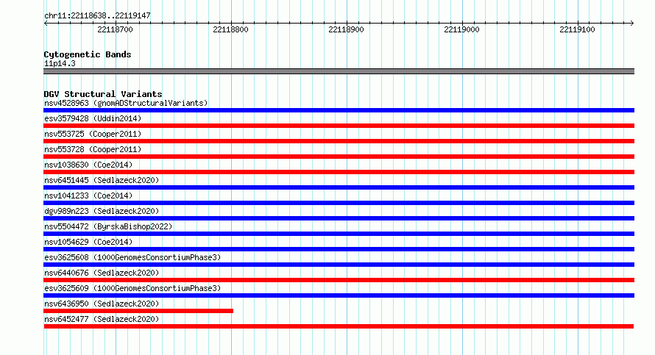Click ruler position 22119000

[x=461, y=29]
